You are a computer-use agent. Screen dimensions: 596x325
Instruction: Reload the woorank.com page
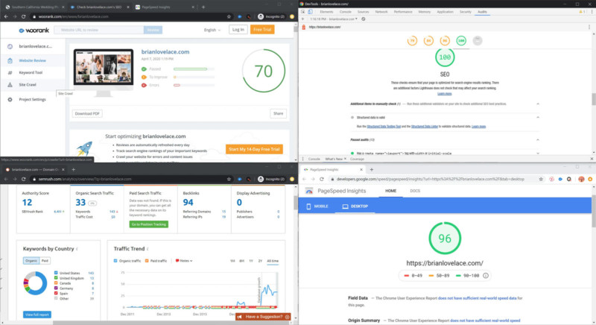24,16
